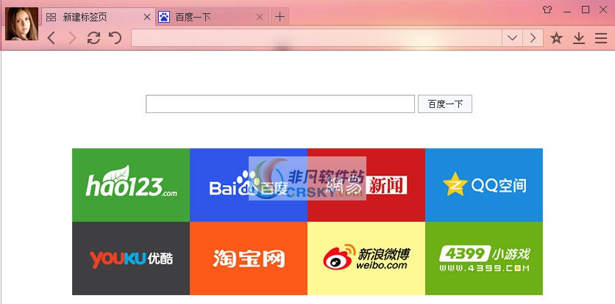This screenshot has height=304, width=615.
Task: Click the Baidu search input box
Action: [x=280, y=104]
